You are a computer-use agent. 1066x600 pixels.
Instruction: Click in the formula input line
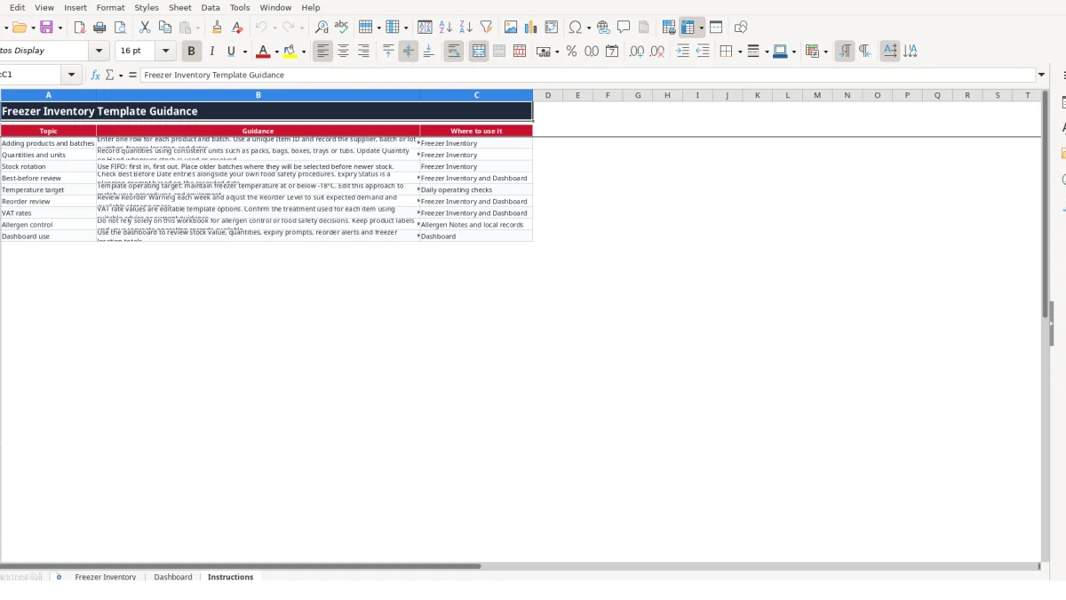(x=587, y=76)
